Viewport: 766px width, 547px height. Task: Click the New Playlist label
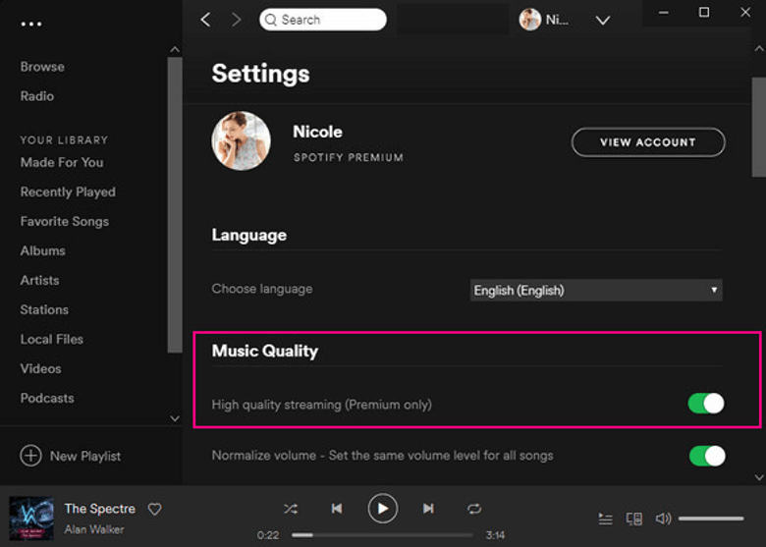85,456
